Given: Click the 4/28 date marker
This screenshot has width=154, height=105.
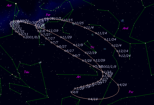Looking at the screenshot, I should point(119,85).
